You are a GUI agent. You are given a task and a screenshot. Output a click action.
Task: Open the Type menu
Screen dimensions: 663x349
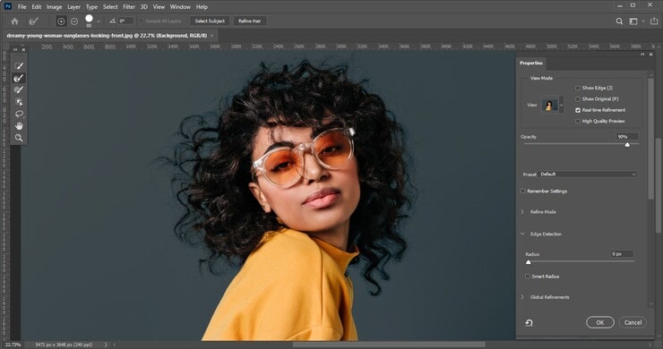tap(91, 7)
